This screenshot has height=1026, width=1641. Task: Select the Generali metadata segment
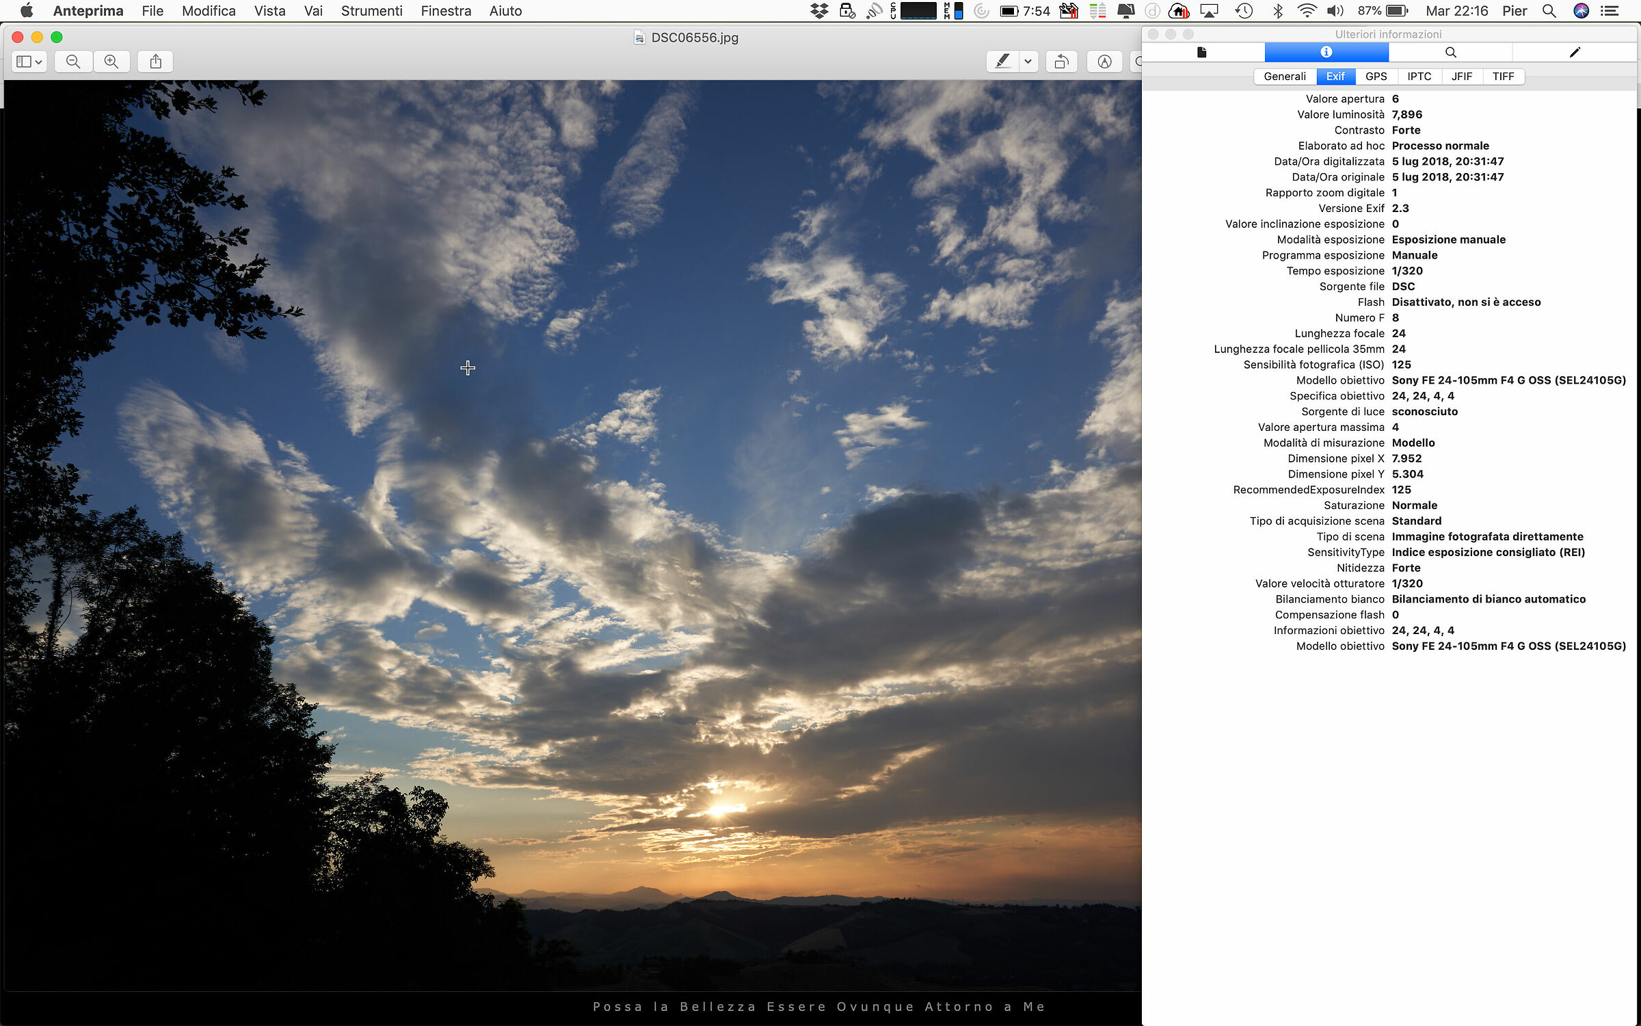pos(1284,76)
